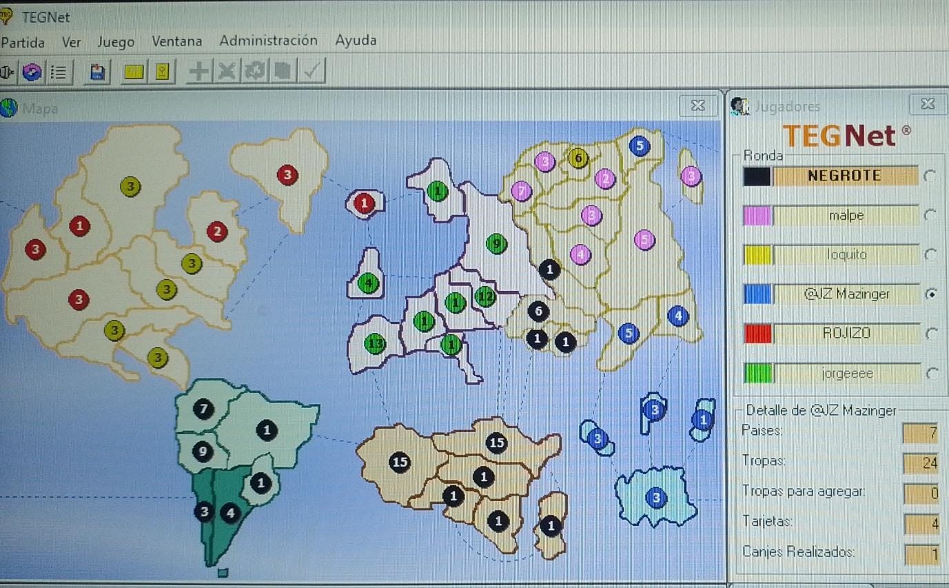Screen dimensions: 949x588
Task: Click the loquito player name button
Action: click(846, 255)
